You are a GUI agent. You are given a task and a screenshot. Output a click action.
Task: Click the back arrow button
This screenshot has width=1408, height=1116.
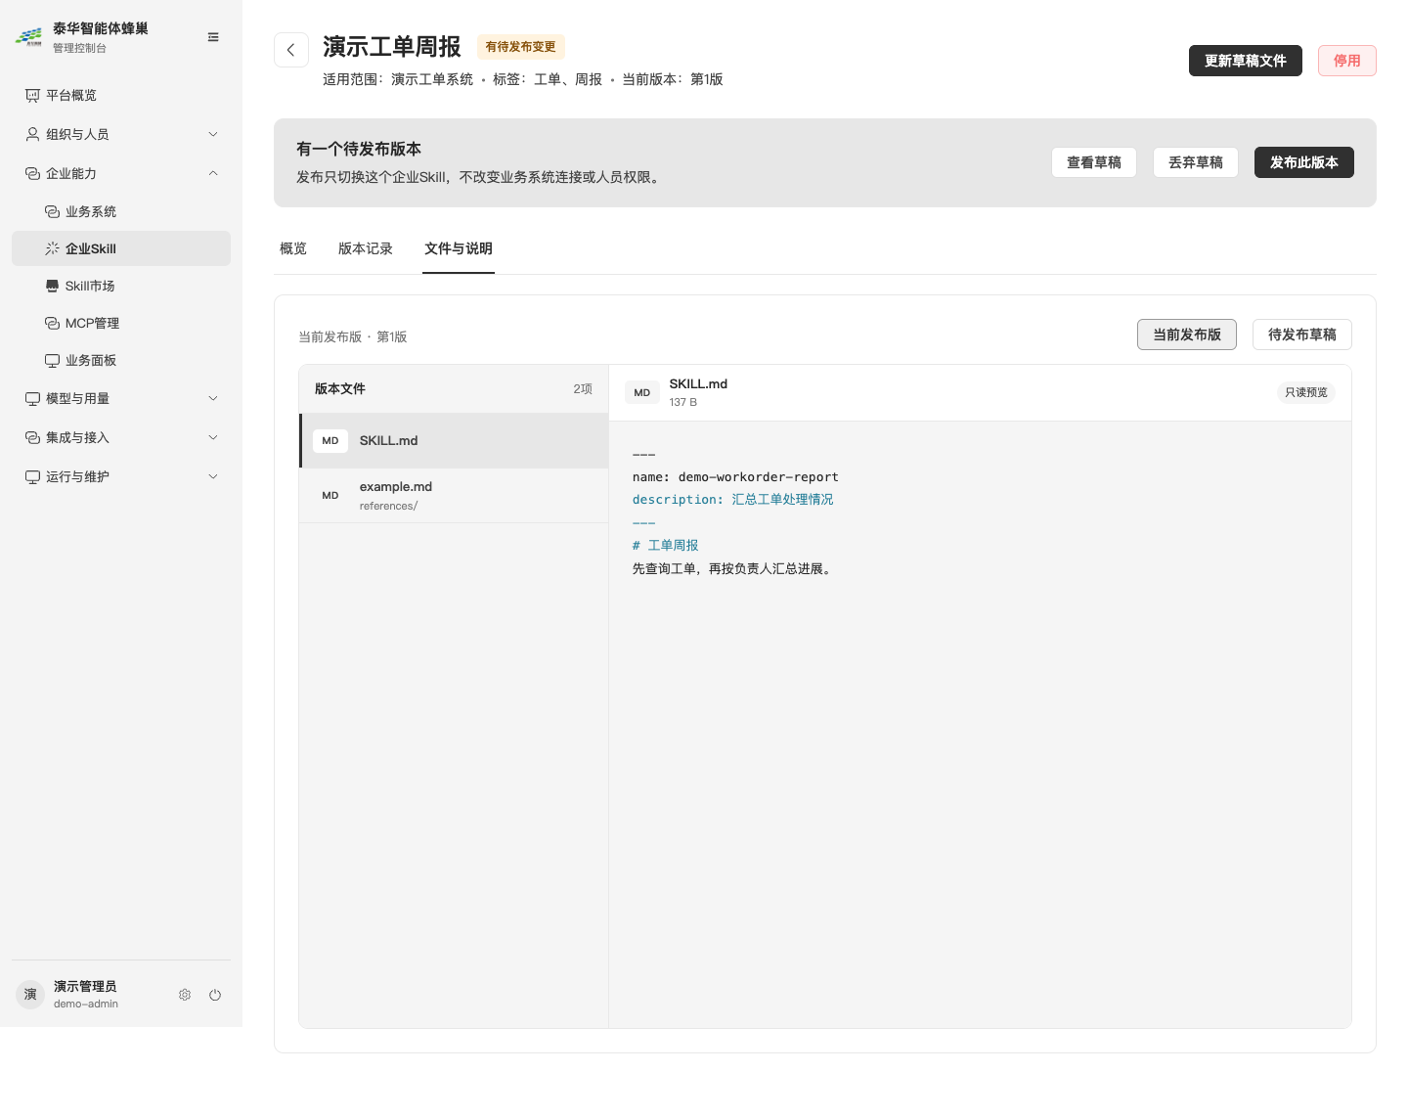[x=291, y=50]
